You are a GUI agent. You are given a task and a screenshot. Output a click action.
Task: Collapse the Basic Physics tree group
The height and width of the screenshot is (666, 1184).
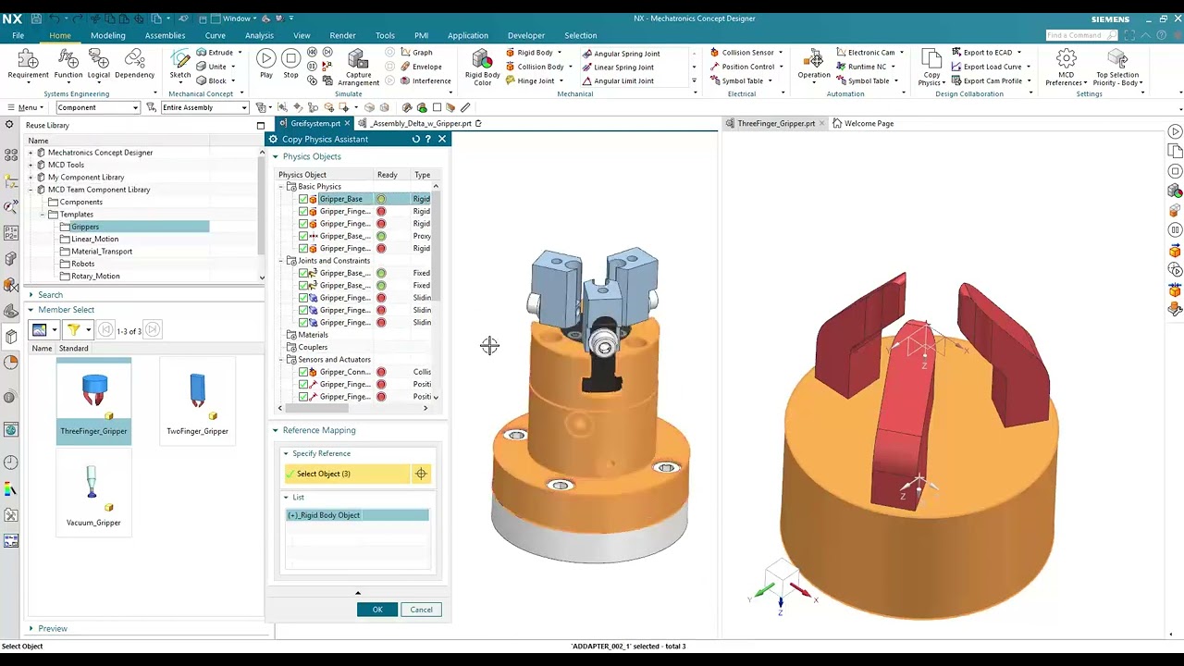point(282,187)
